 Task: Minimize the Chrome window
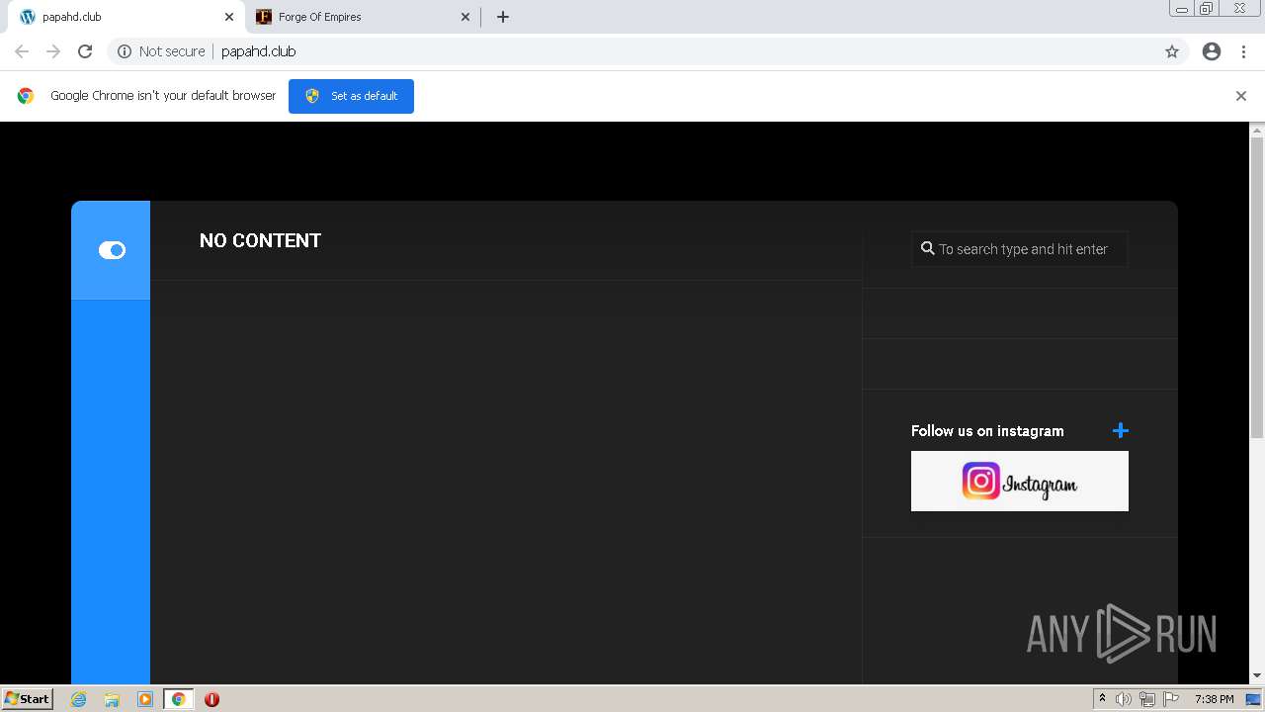pos(1181,8)
